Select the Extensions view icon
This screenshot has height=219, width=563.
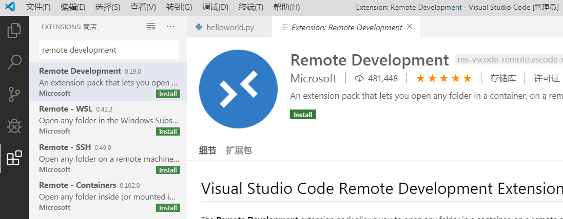click(14, 158)
